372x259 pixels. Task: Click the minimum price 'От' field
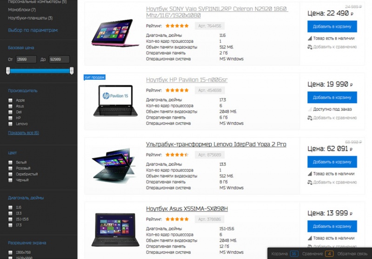point(26,59)
